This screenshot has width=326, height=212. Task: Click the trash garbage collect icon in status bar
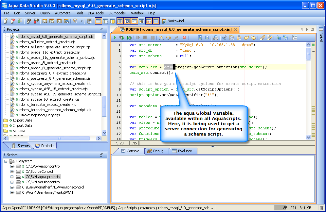coord(321,208)
